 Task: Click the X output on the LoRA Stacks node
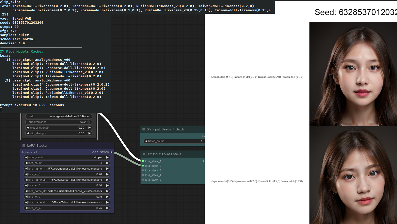pos(203,161)
